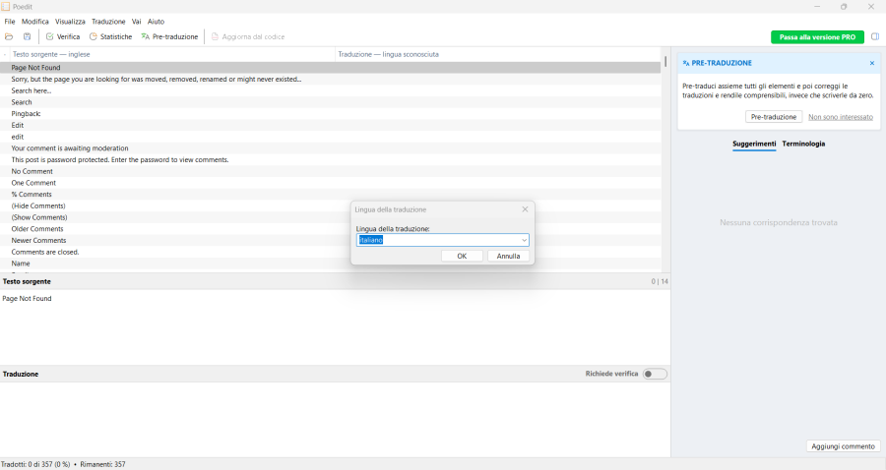The width and height of the screenshot is (886, 470).
Task: Click the open file folder icon
Action: coord(10,36)
